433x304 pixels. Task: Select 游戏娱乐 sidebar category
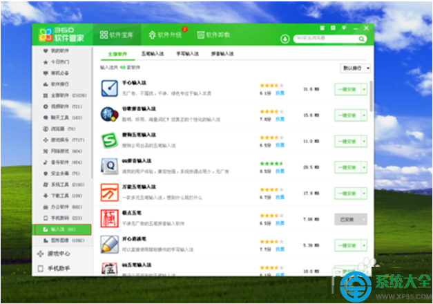pyautogui.click(x=64, y=140)
